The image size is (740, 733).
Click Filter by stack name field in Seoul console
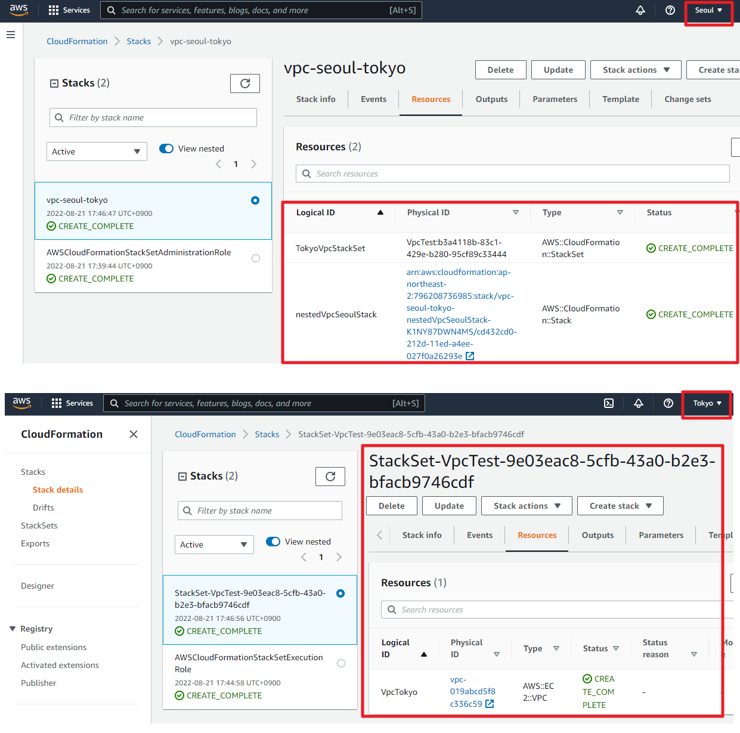153,117
